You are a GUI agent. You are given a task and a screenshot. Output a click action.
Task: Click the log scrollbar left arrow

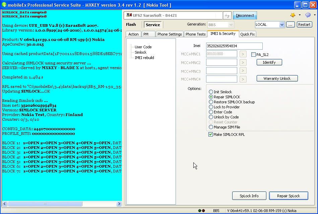(x=5, y=204)
